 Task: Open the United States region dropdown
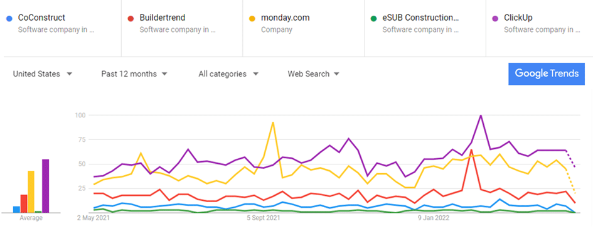point(43,74)
